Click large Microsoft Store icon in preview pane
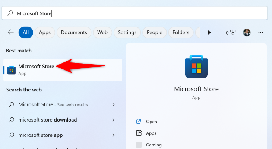Image resolution: width=272 pixels, height=149 pixels. click(x=196, y=67)
